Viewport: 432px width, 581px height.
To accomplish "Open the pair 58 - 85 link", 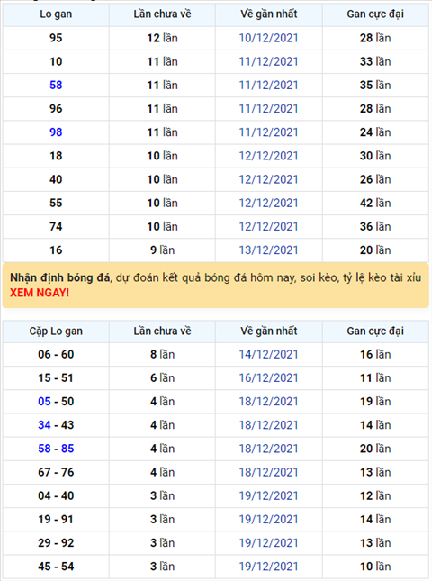I will [x=56, y=449].
